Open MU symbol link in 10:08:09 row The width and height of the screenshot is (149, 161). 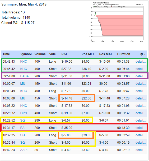pyautogui.click(x=23, y=98)
